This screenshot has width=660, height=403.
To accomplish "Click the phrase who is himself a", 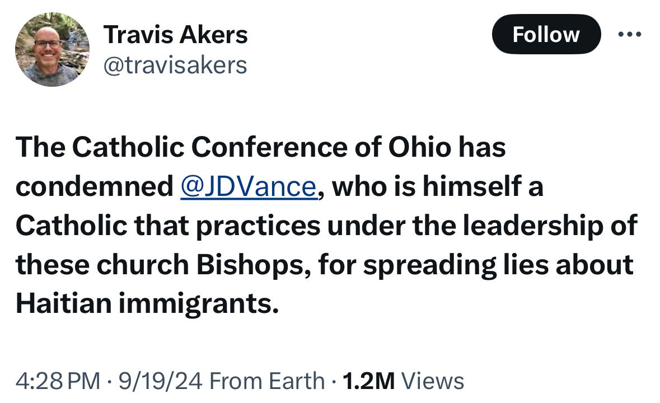I will [438, 186].
